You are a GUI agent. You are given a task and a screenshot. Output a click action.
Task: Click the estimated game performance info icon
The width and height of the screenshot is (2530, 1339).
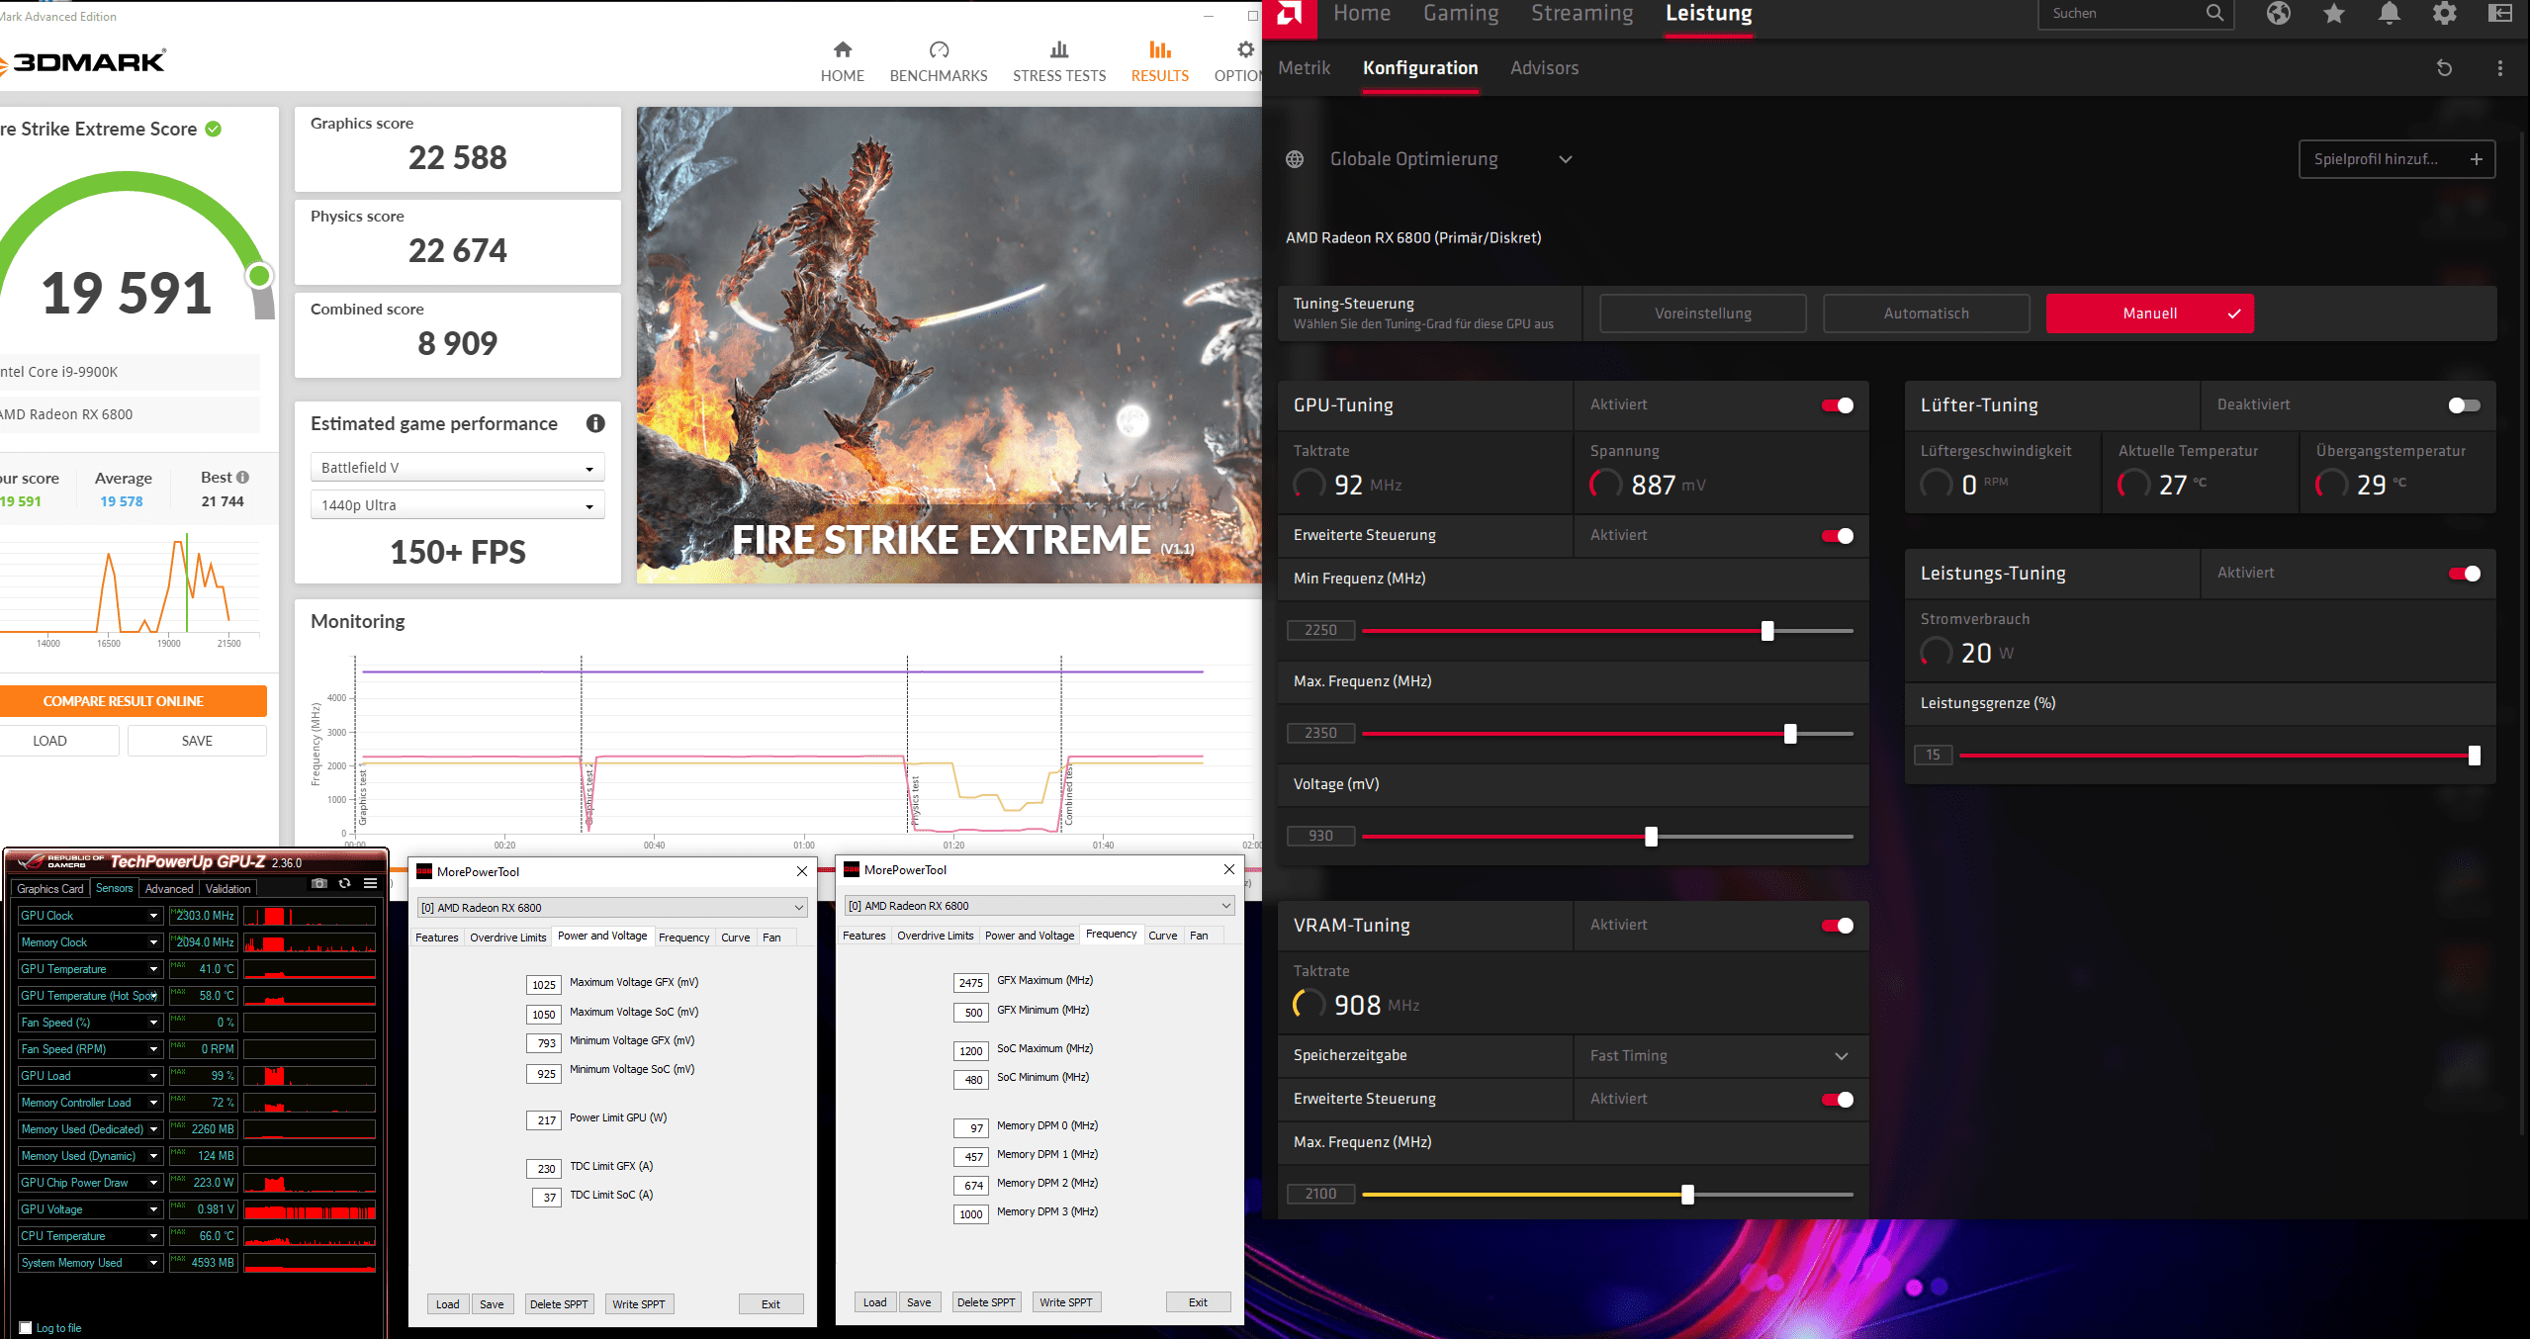595,423
